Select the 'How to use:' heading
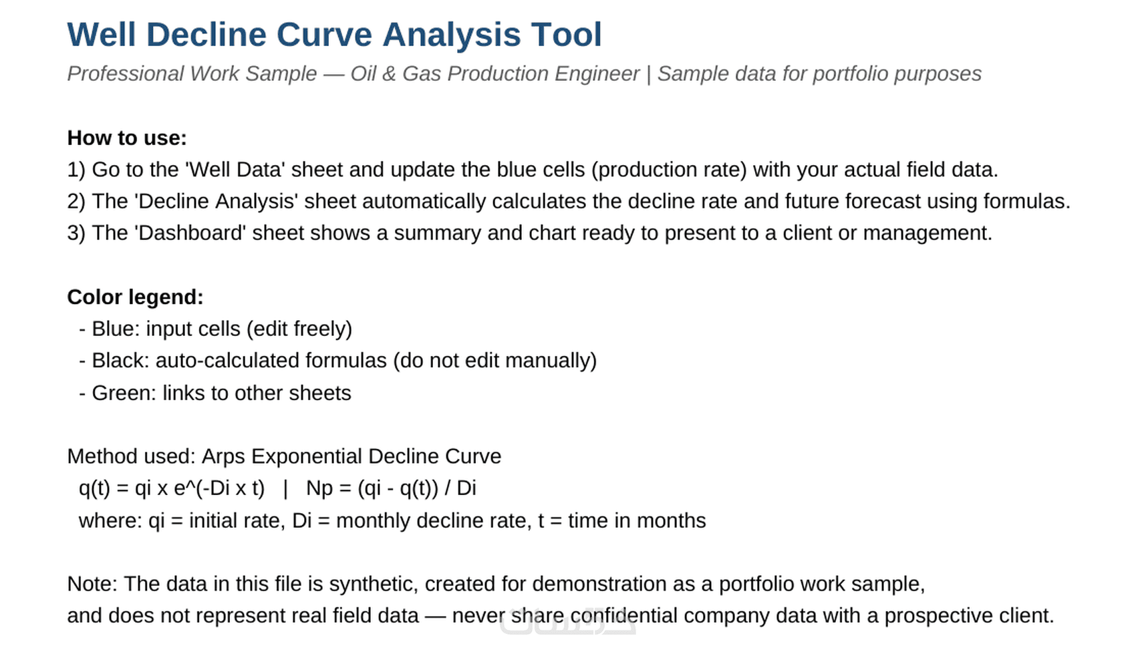The image size is (1136, 648). pyautogui.click(x=127, y=138)
